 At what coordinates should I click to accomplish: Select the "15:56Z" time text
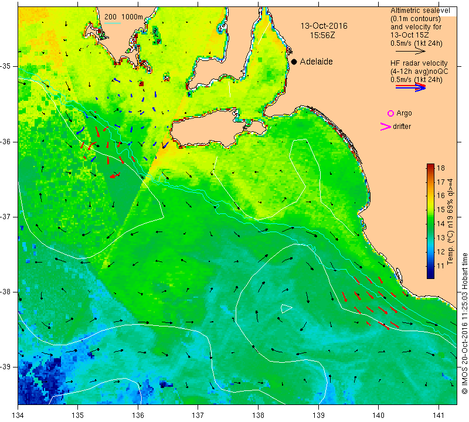[x=322, y=36]
